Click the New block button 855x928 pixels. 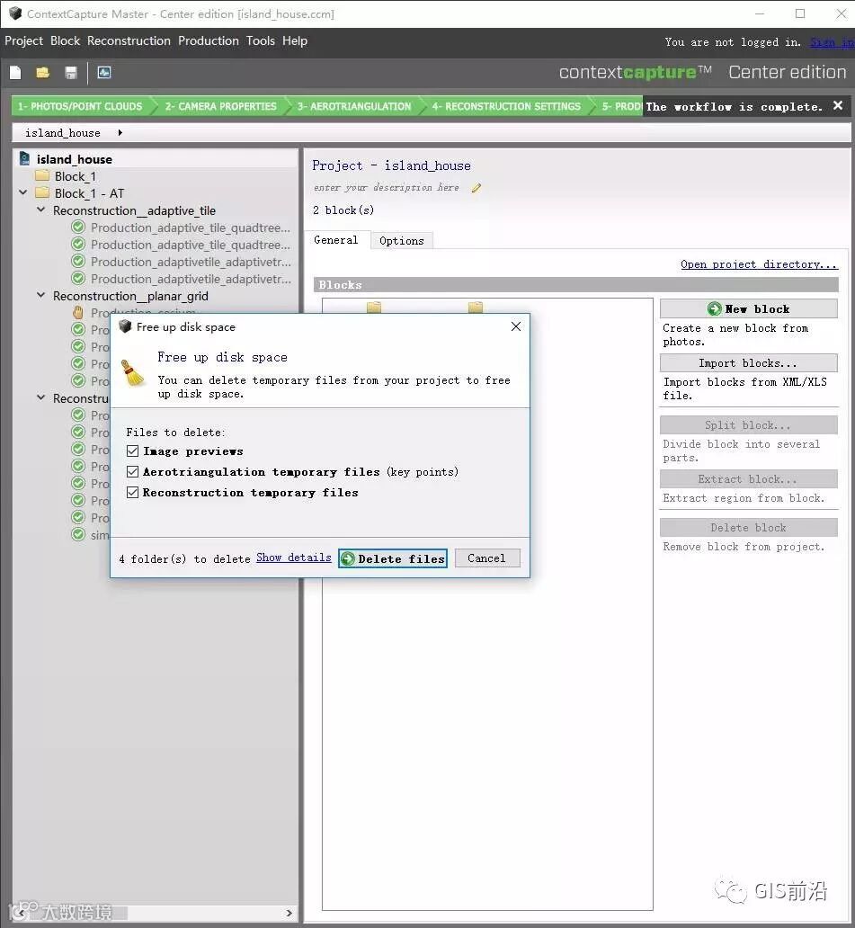click(749, 309)
